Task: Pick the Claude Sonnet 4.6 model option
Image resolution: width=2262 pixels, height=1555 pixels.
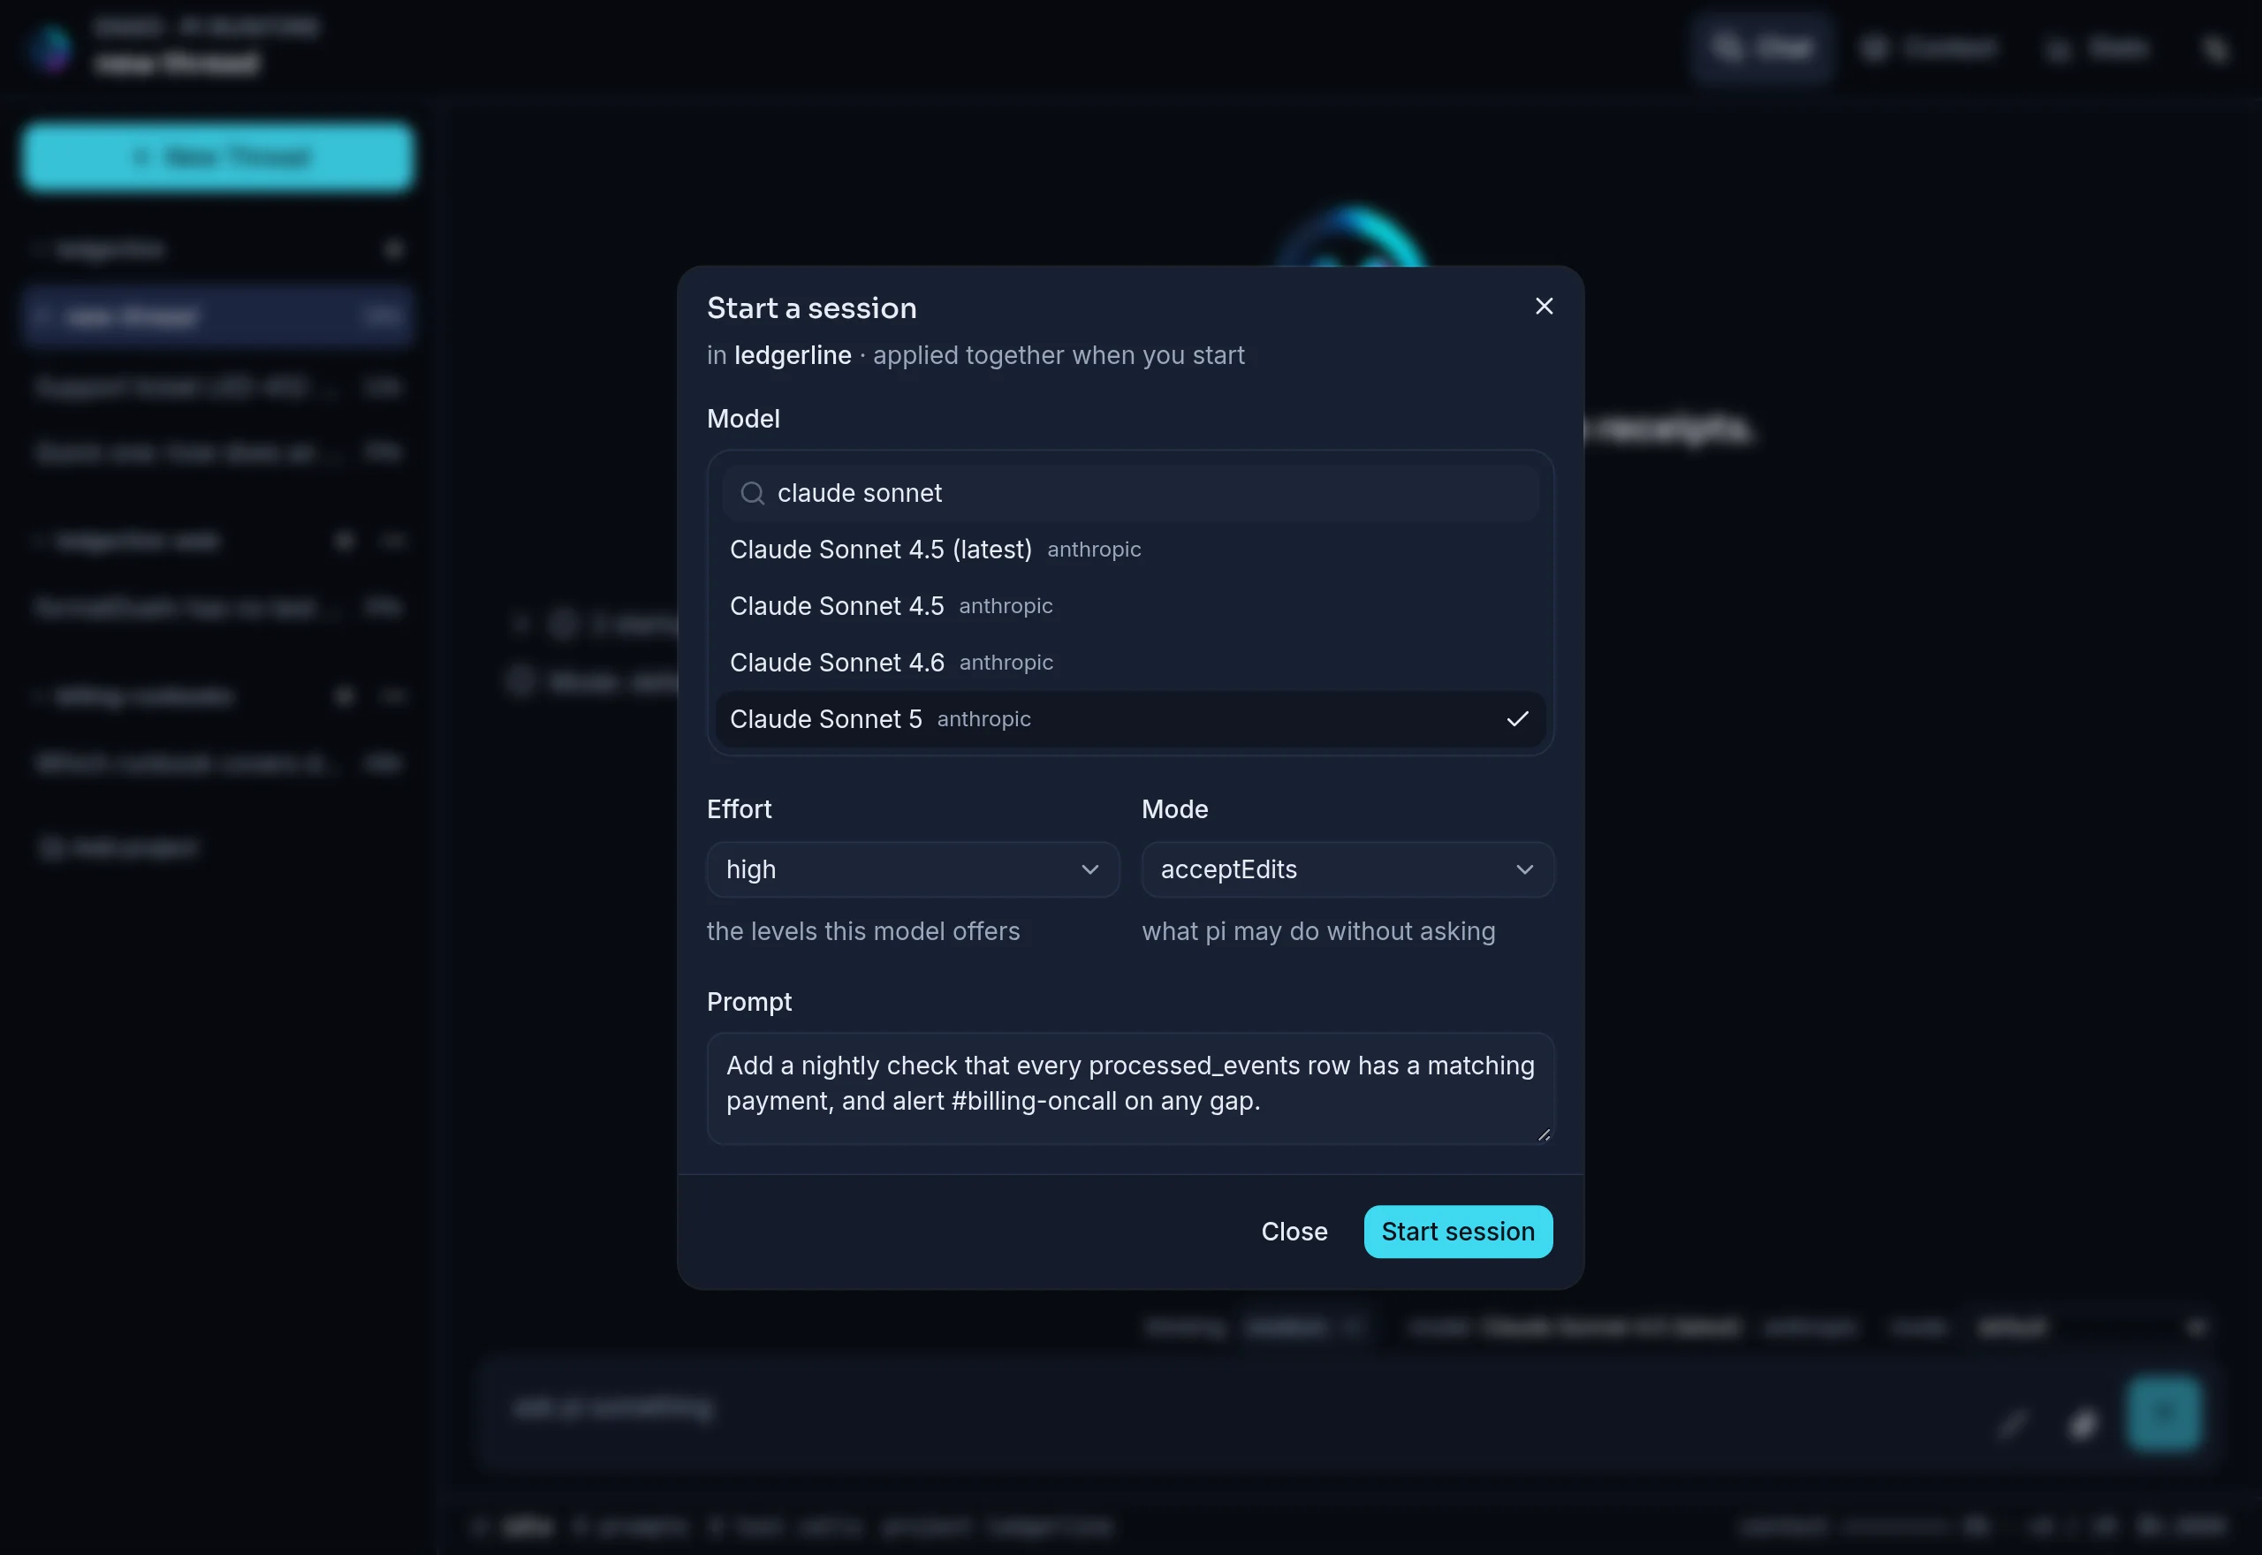Action: coord(1130,663)
